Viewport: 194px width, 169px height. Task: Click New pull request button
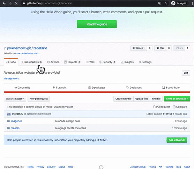(39, 99)
